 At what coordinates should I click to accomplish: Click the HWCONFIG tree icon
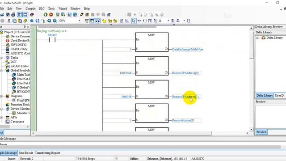8,45
